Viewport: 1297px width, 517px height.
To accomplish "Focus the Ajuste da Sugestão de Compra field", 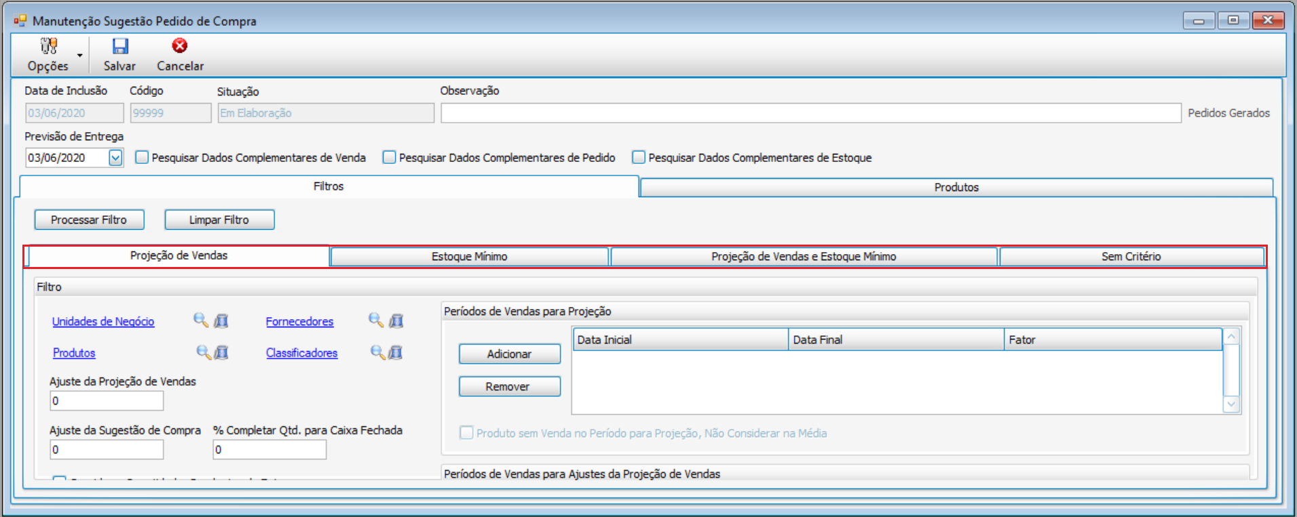I will (107, 449).
